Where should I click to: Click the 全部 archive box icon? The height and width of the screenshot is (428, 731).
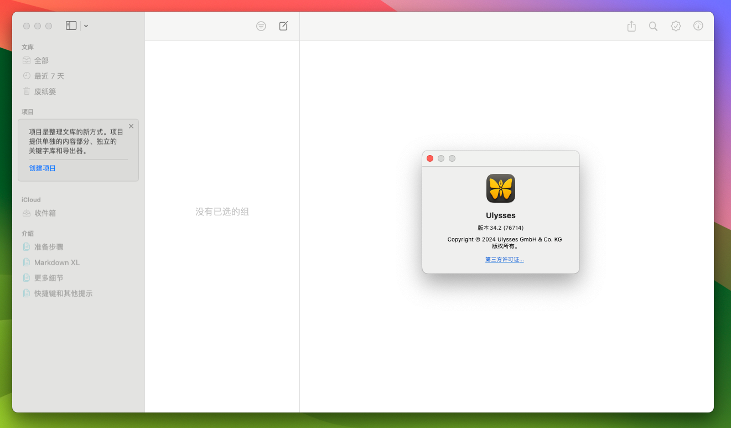point(27,60)
